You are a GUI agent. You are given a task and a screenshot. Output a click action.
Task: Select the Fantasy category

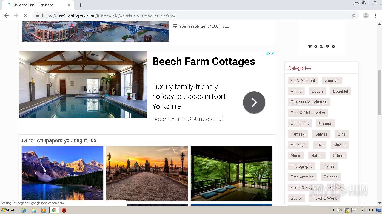pyautogui.click(x=298, y=134)
